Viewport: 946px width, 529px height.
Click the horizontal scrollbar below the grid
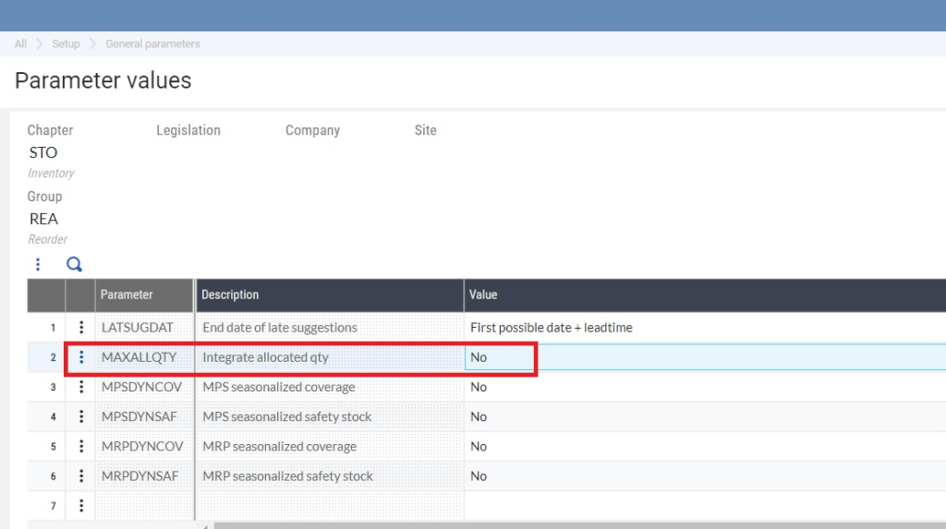tap(573, 525)
